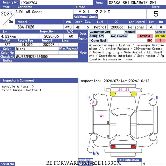This screenshot has height=166, width=166.
Task: Click the month value 06 under year
Action: (11, 22)
